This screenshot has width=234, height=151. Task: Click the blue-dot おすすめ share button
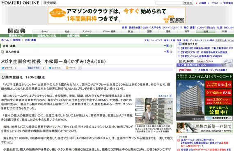55,68
